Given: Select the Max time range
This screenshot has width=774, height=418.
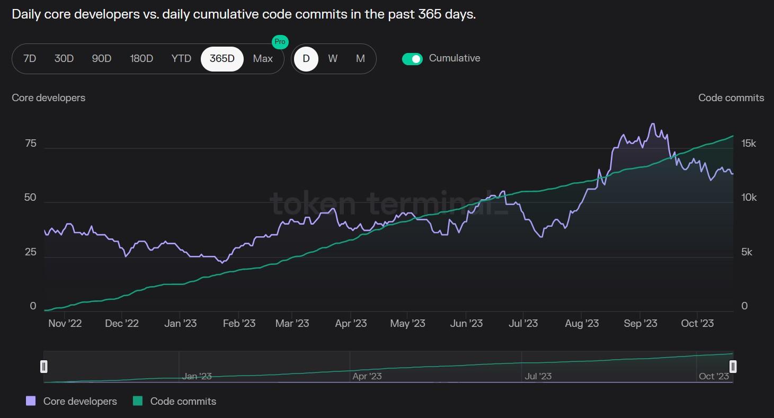Looking at the screenshot, I should (x=263, y=59).
